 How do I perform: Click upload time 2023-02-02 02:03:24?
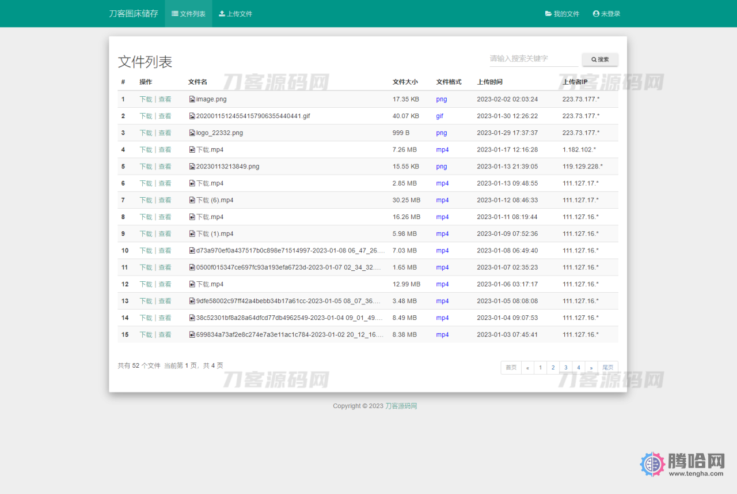(x=507, y=99)
